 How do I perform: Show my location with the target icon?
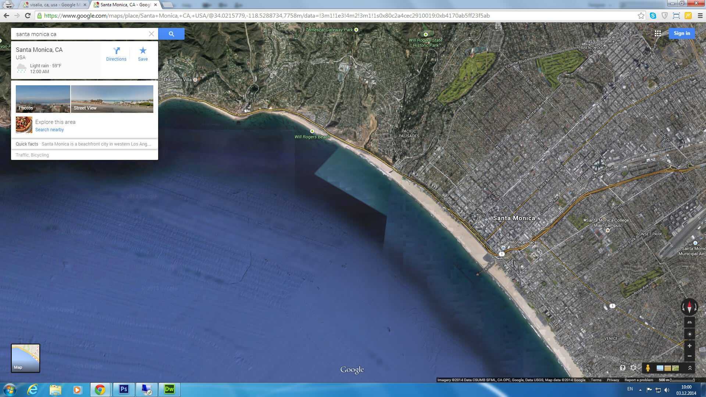[689, 334]
